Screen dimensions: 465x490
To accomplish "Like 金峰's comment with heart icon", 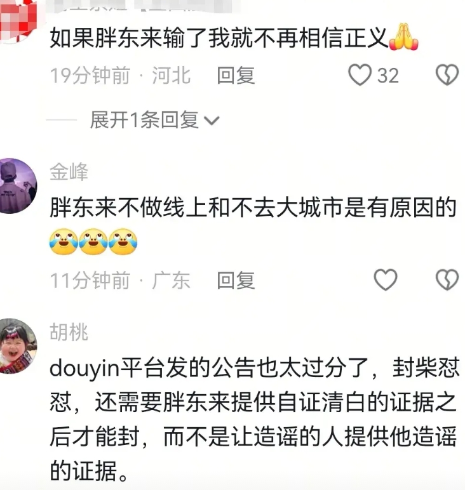I will click(385, 279).
